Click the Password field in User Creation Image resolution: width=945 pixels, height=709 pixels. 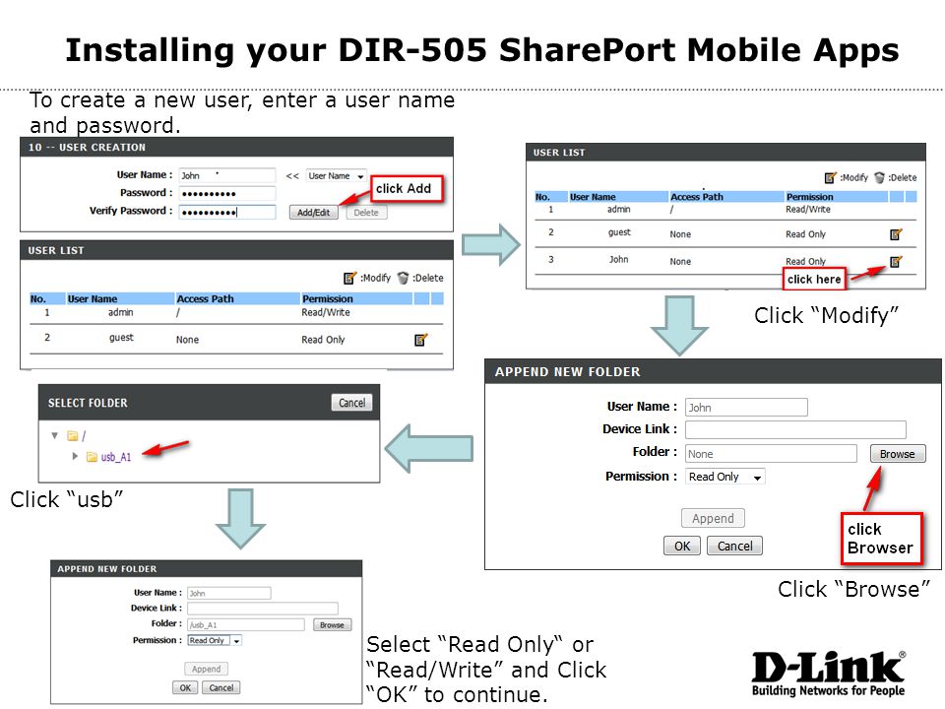click(x=227, y=194)
